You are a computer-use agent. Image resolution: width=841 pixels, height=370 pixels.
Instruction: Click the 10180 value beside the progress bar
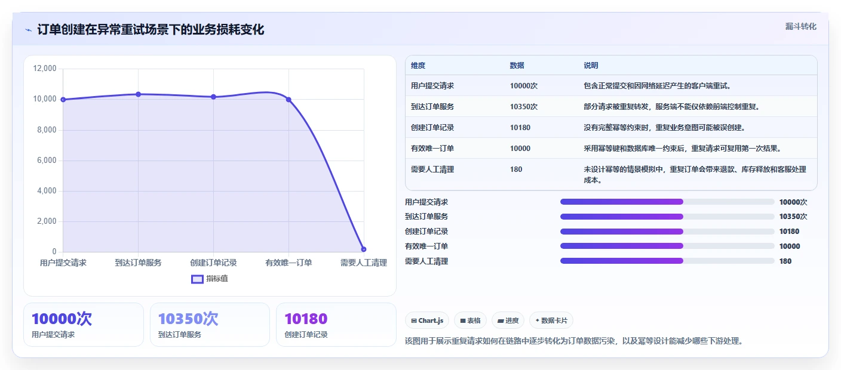coord(789,232)
